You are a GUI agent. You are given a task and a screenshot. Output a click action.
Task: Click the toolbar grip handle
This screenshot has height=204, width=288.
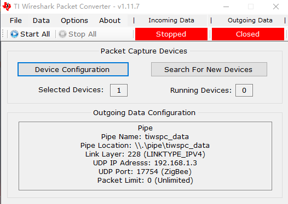[x=3, y=34]
